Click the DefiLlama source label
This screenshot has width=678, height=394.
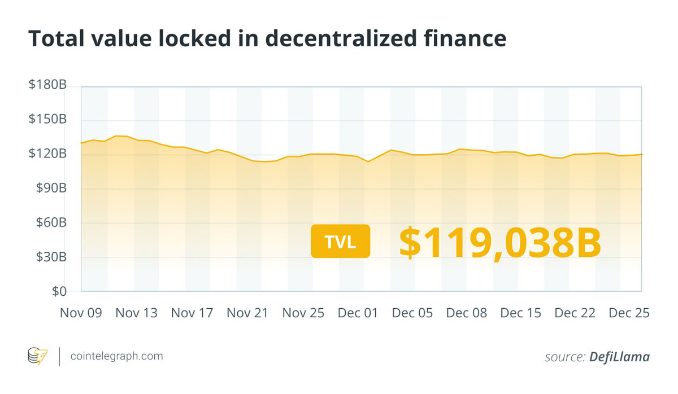tap(619, 357)
